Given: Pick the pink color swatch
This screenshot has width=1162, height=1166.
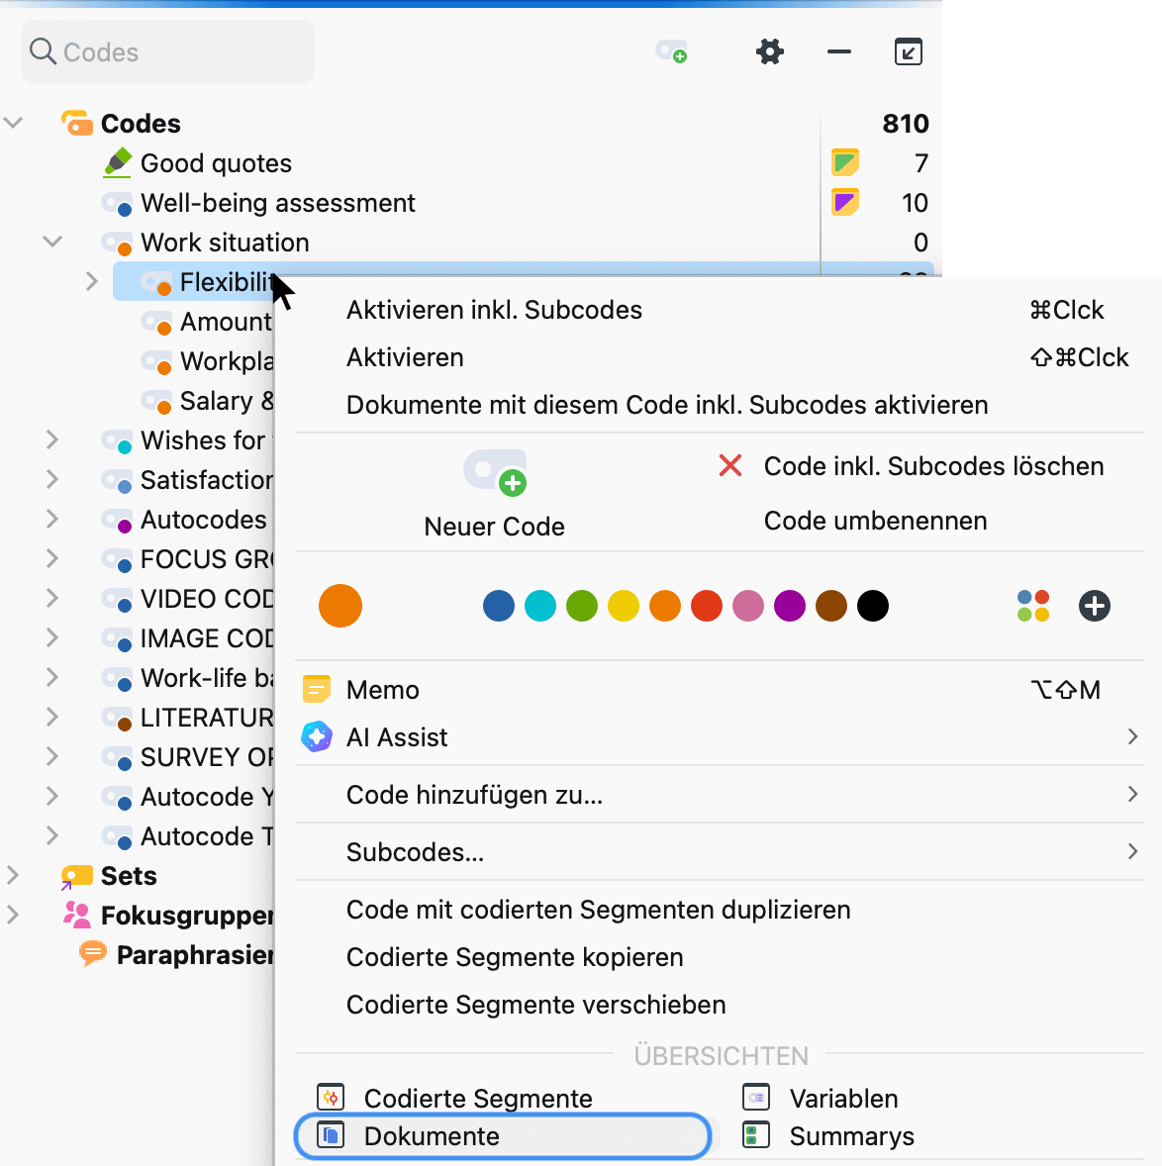Looking at the screenshot, I should pos(748,606).
